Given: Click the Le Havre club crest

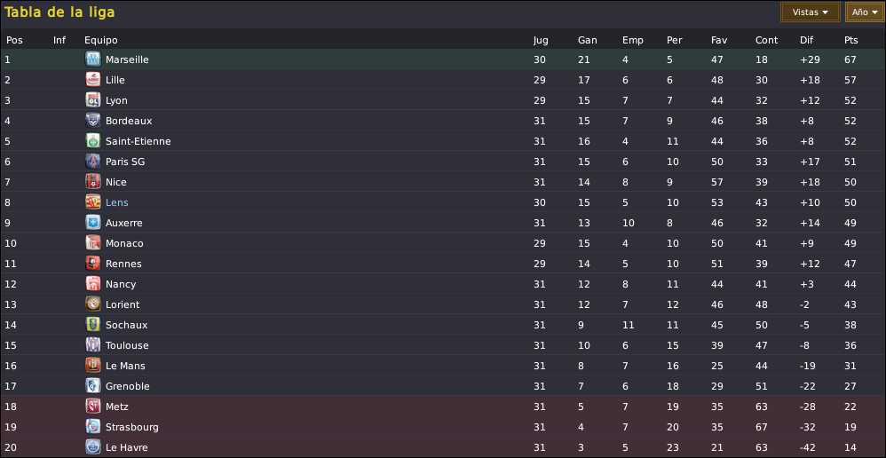Looking at the screenshot, I should pos(92,447).
